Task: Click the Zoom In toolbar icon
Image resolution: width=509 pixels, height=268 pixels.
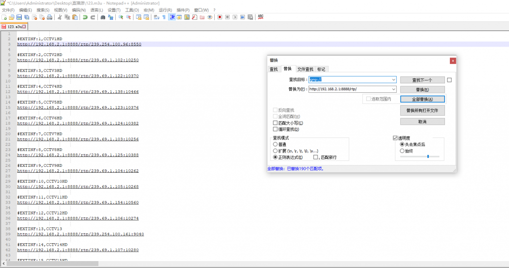Action: [121, 17]
